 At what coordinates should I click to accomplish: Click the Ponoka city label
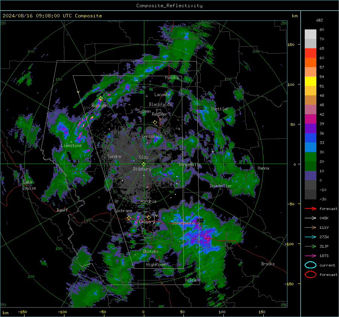(x=172, y=78)
